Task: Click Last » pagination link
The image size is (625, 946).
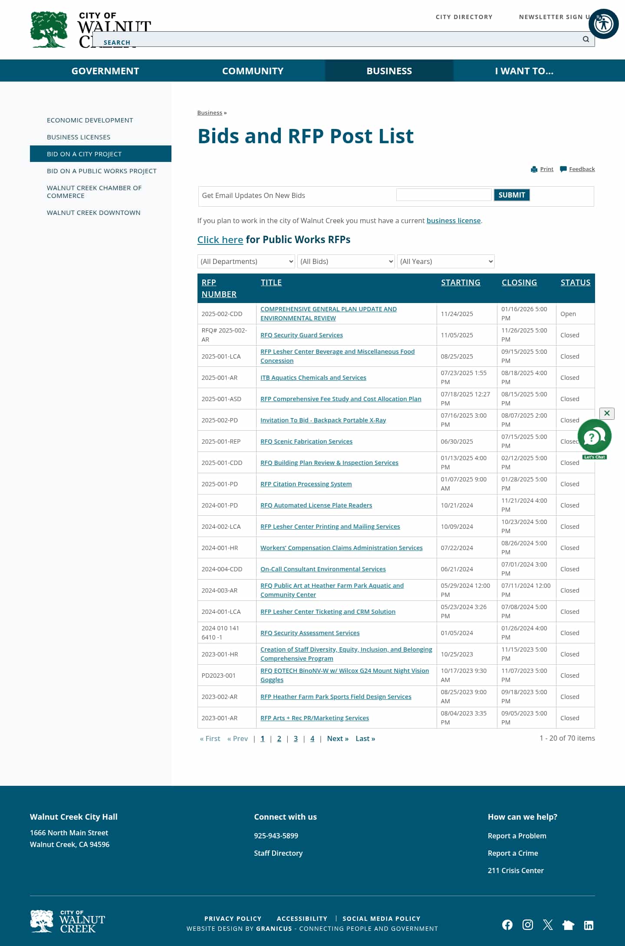Action: coord(365,738)
